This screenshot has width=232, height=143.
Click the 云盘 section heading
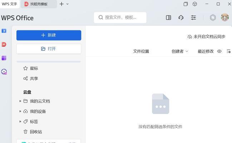pos(27,92)
